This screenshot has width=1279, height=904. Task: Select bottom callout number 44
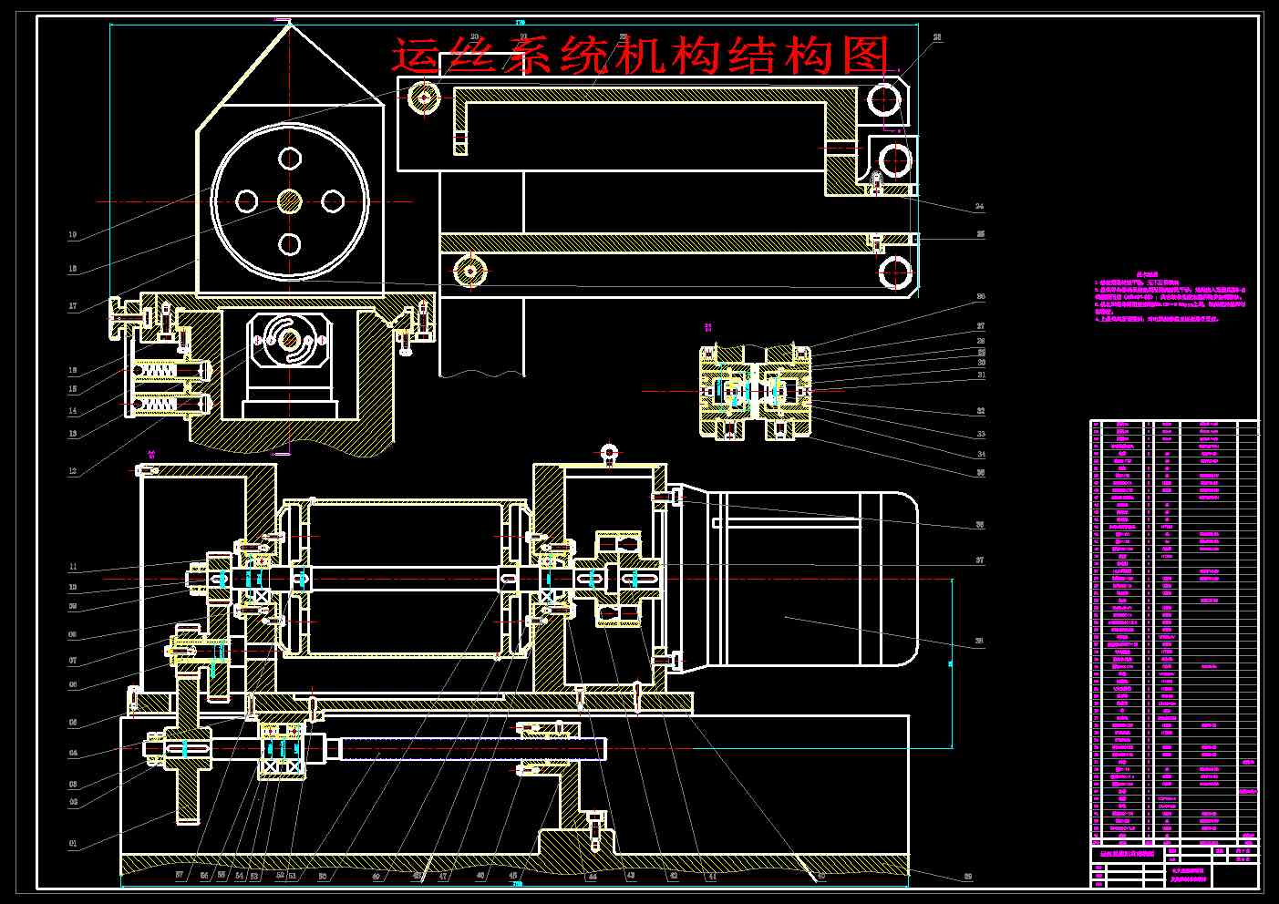(592, 876)
